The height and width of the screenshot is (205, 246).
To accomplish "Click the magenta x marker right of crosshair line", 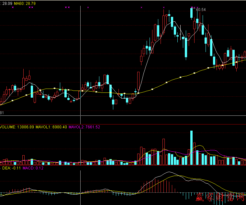I will pos(88,7).
